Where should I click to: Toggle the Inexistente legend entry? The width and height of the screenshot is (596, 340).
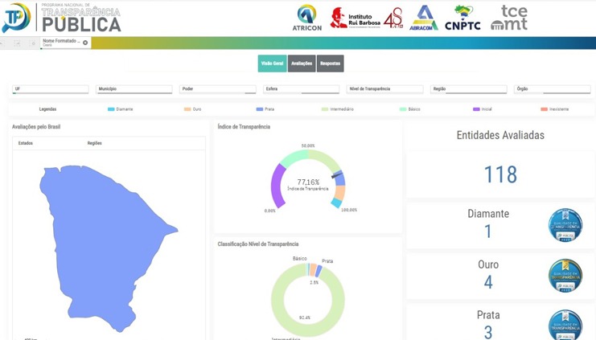555,109
